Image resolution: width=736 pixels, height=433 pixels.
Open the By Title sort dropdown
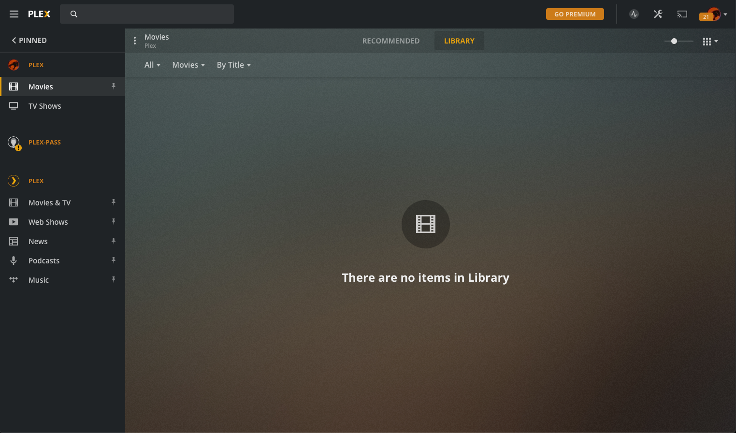pyautogui.click(x=234, y=65)
